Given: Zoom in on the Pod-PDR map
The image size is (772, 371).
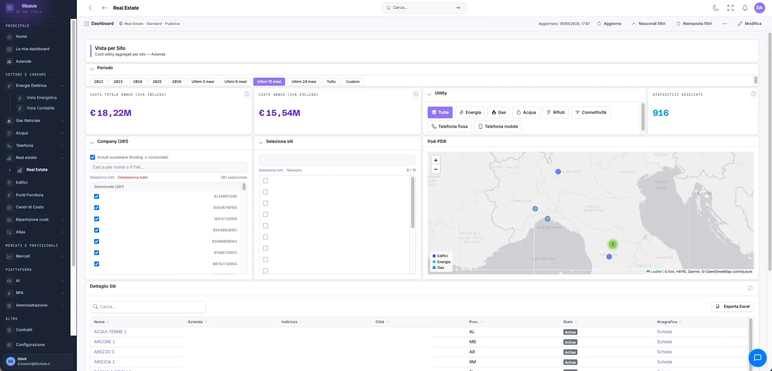Looking at the screenshot, I should pyautogui.click(x=436, y=160).
